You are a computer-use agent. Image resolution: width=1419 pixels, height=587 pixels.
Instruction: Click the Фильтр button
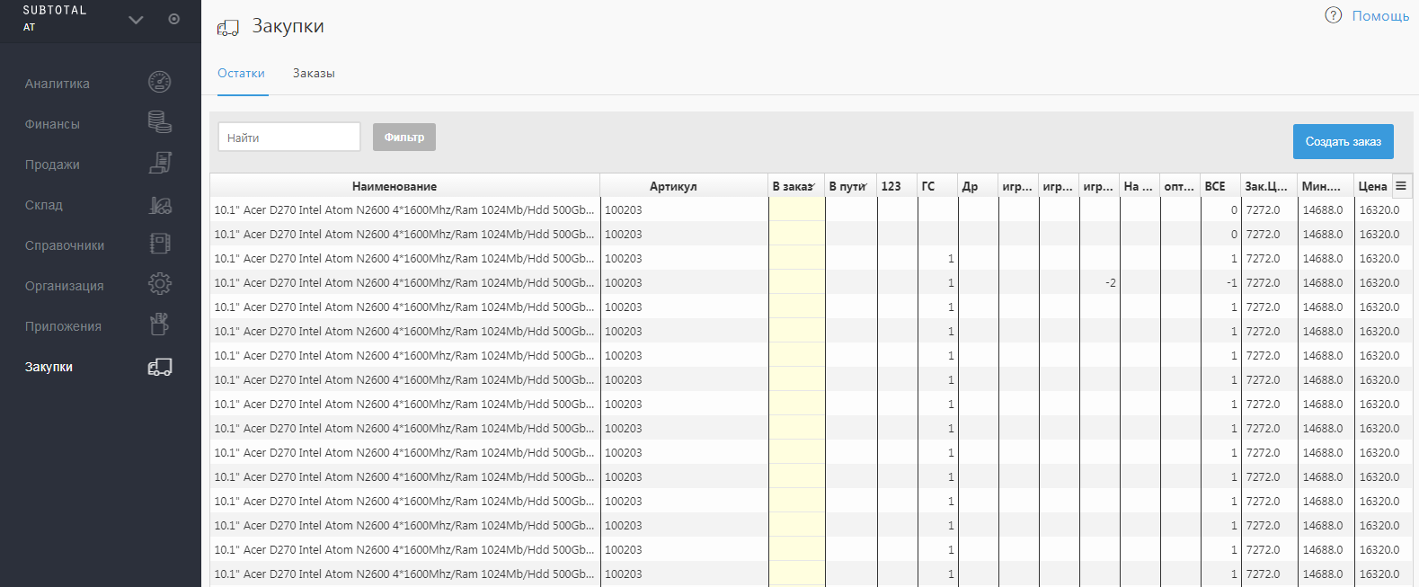(404, 138)
